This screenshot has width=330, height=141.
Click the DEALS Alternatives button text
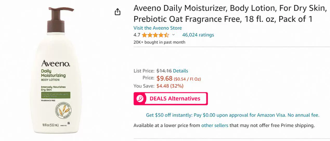[x=175, y=99]
